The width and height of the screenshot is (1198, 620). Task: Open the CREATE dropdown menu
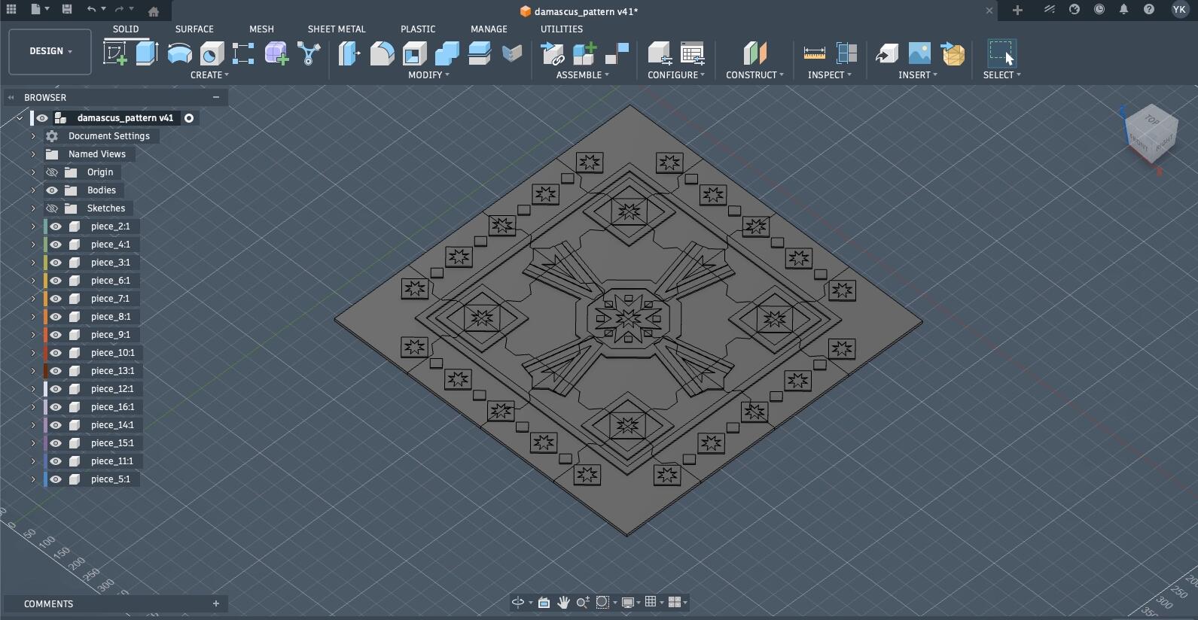coord(209,75)
